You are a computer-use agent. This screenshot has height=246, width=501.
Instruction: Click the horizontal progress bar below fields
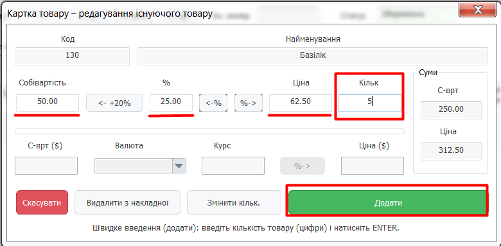(x=209, y=131)
